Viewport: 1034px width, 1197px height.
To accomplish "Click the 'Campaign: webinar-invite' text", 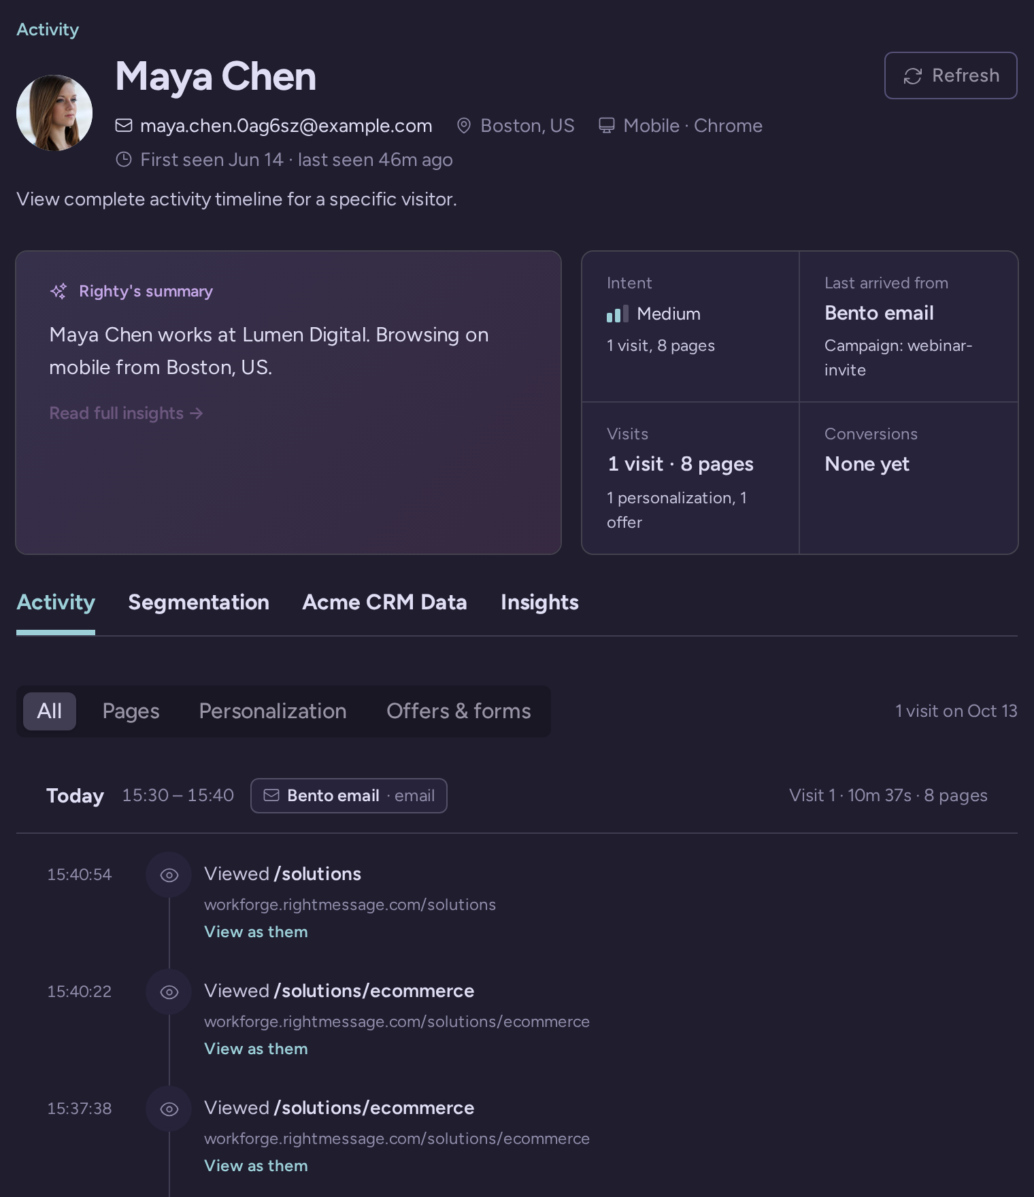I will point(899,358).
